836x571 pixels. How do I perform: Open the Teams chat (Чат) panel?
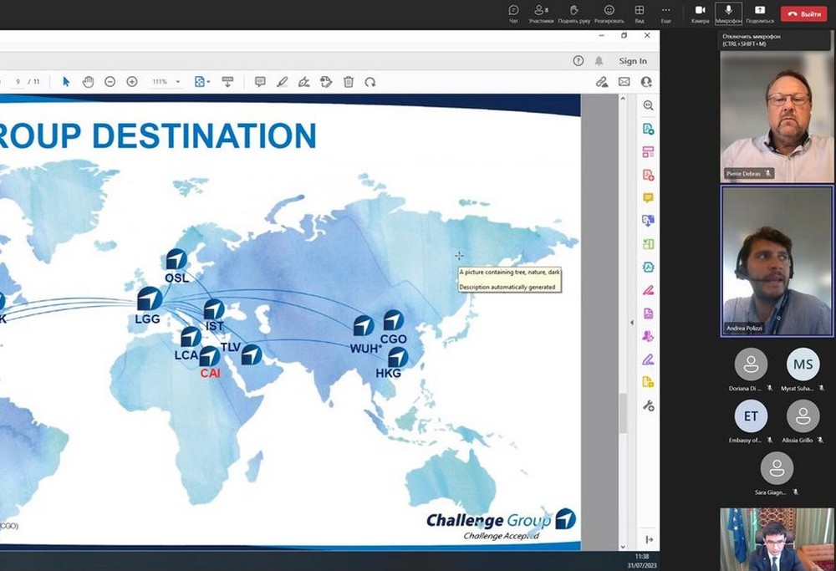[513, 13]
